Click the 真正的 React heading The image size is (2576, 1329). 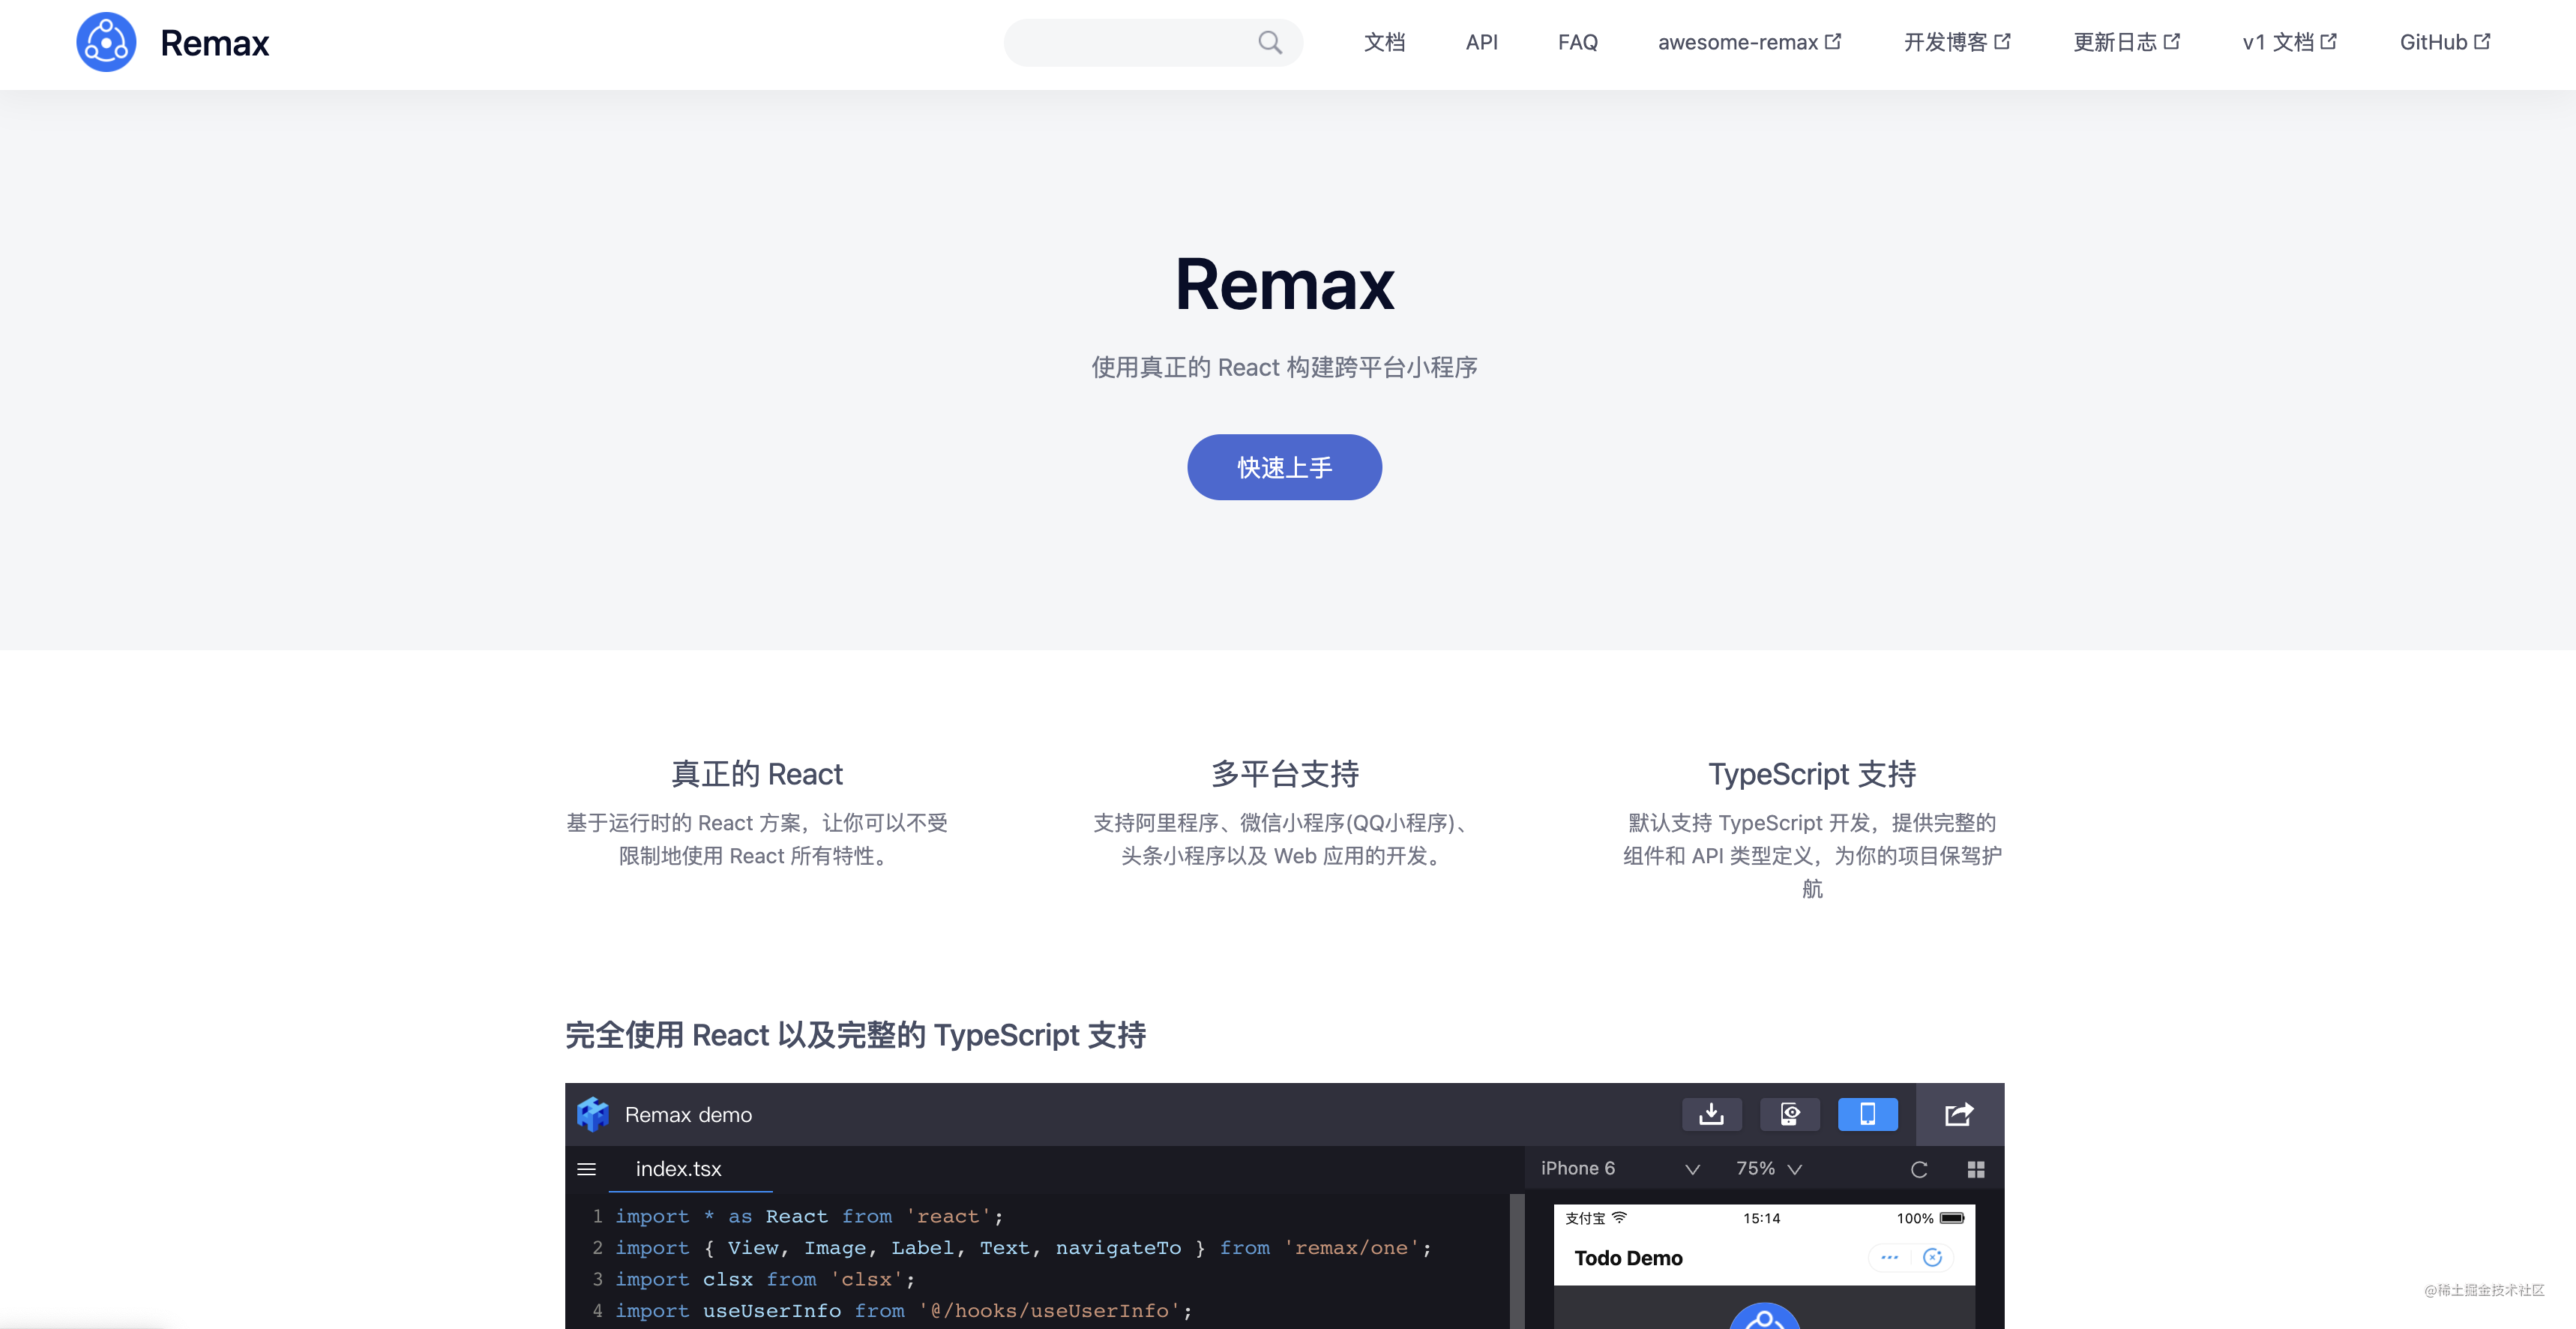[x=757, y=773]
